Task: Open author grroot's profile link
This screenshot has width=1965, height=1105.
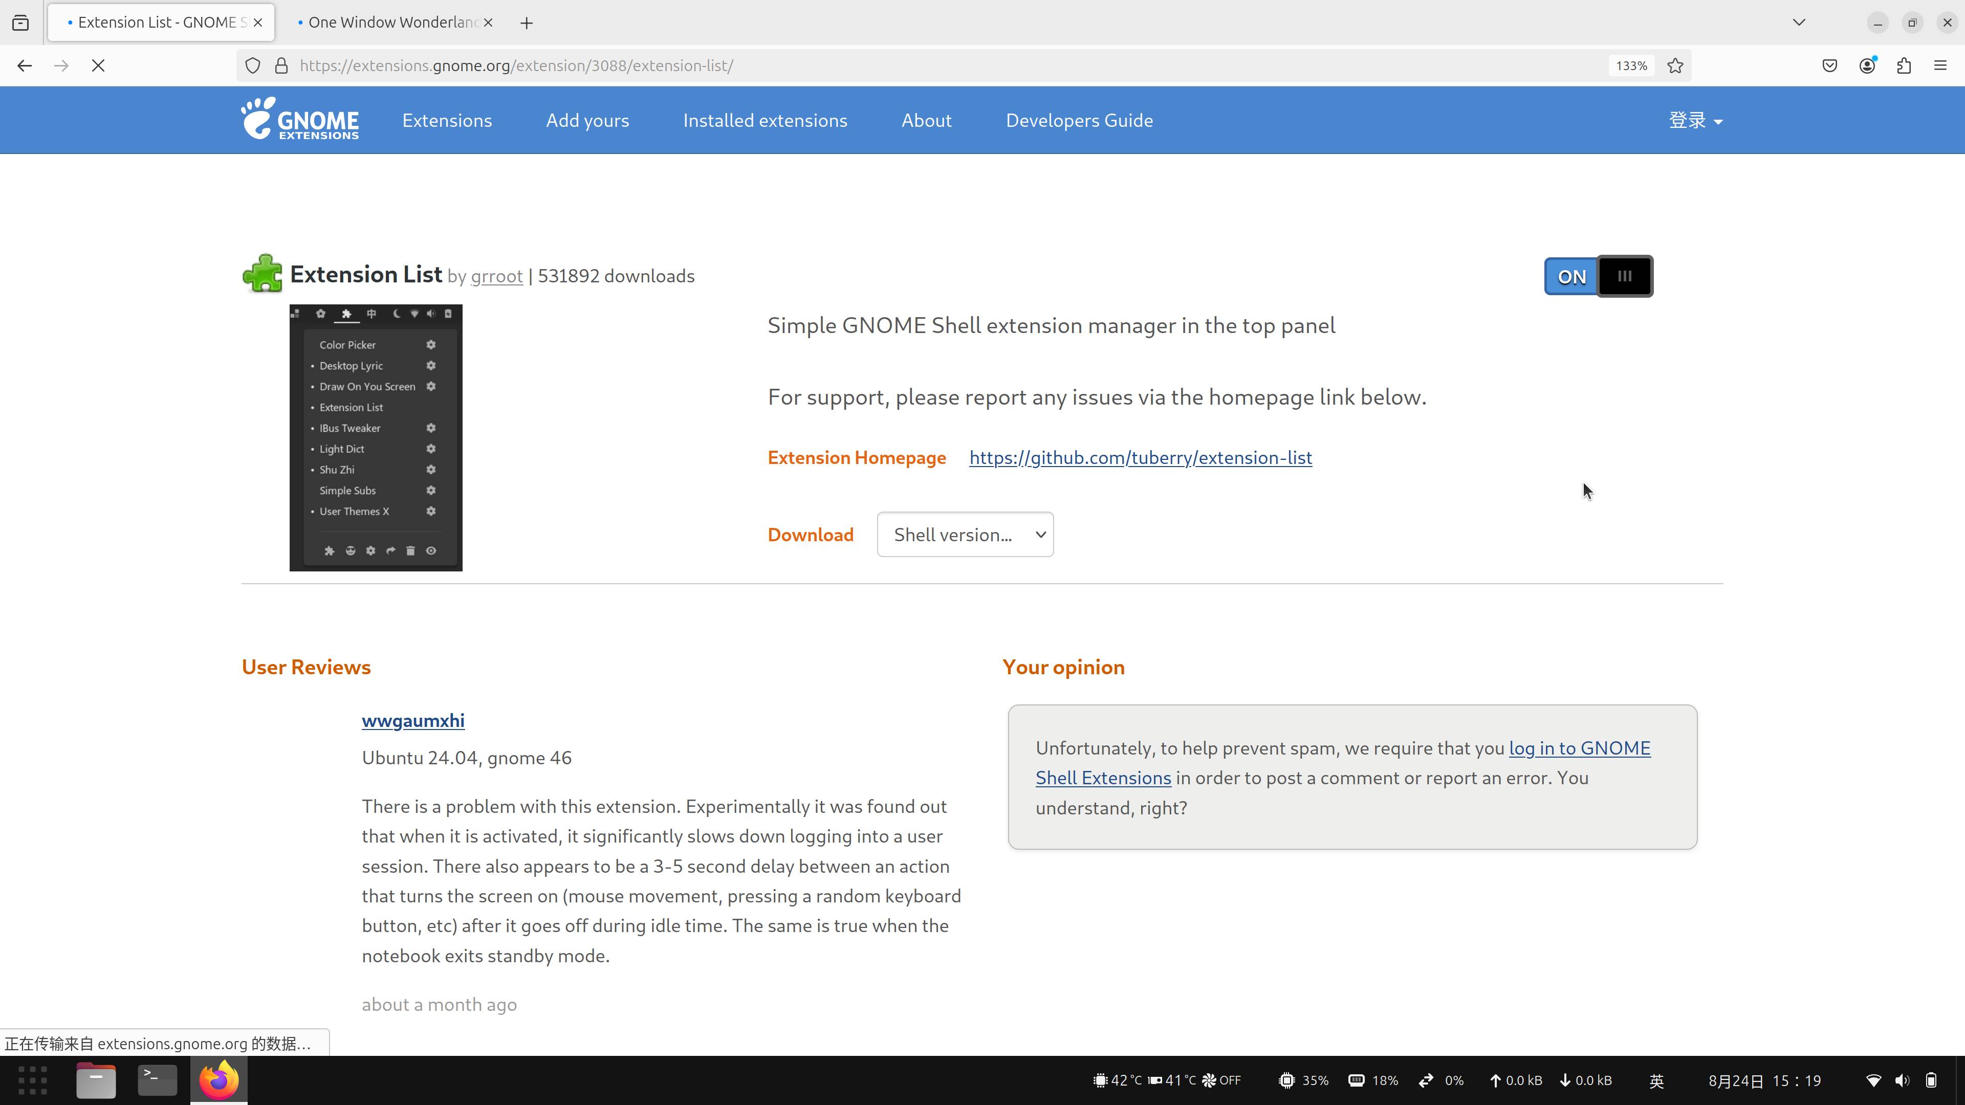Action: tap(496, 276)
